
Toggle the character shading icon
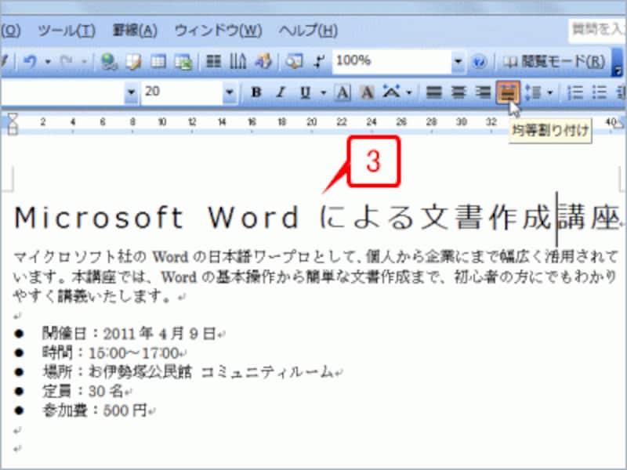coord(367,92)
